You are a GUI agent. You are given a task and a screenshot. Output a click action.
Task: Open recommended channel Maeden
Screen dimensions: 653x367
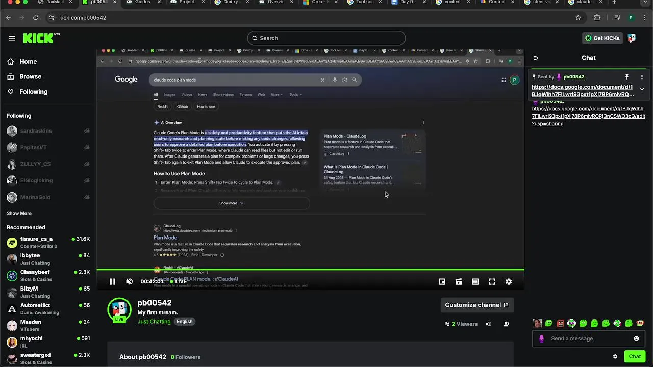[48, 325]
